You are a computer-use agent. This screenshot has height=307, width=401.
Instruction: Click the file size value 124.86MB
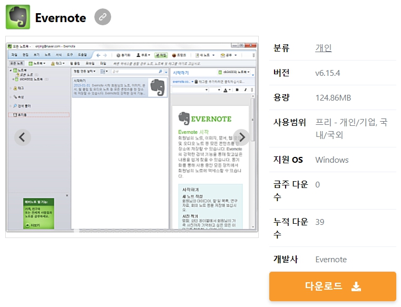pyautogui.click(x=333, y=97)
